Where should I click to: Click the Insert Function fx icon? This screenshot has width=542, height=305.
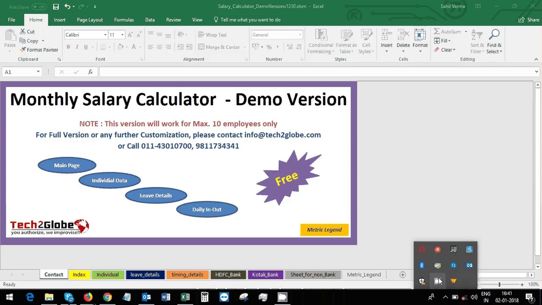[x=90, y=72]
